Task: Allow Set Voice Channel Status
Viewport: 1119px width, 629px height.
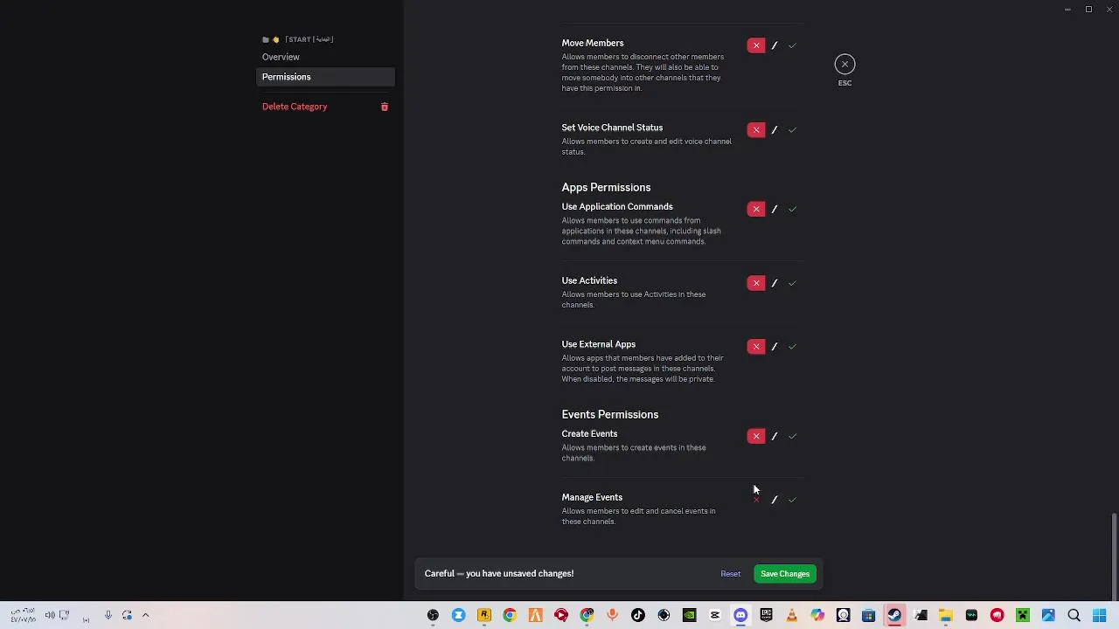Action: pyautogui.click(x=792, y=130)
